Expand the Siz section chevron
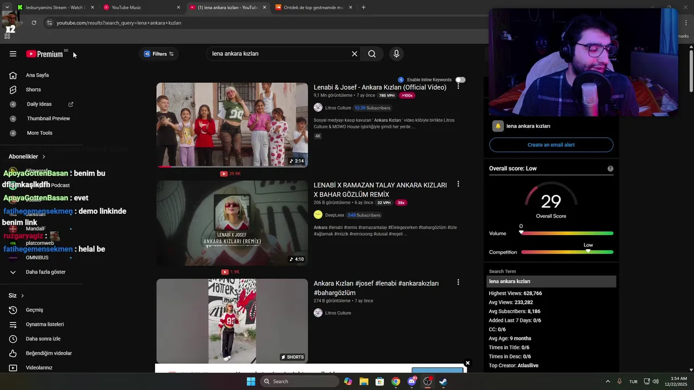 (22, 296)
